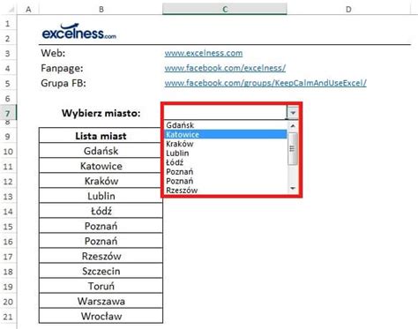
Task: Click the Wrocław cell in the table
Action: (x=101, y=316)
